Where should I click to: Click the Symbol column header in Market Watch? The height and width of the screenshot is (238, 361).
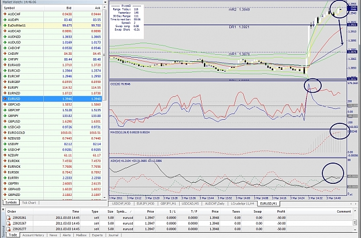click(x=23, y=8)
